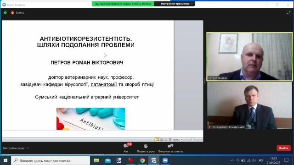This screenshot has height=165, width=294.
Task: Click Сумський національний аграрний університет text
Action: coord(87,97)
